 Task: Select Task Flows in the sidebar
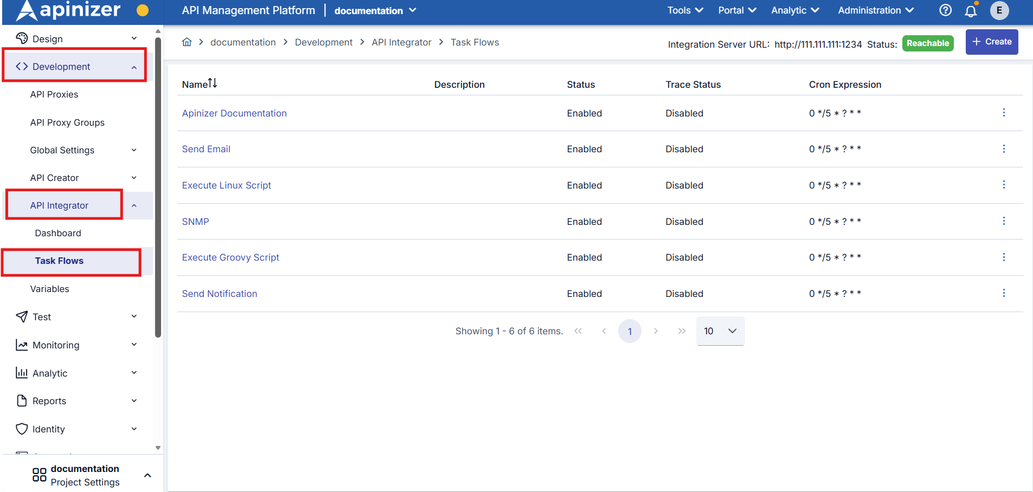59,261
